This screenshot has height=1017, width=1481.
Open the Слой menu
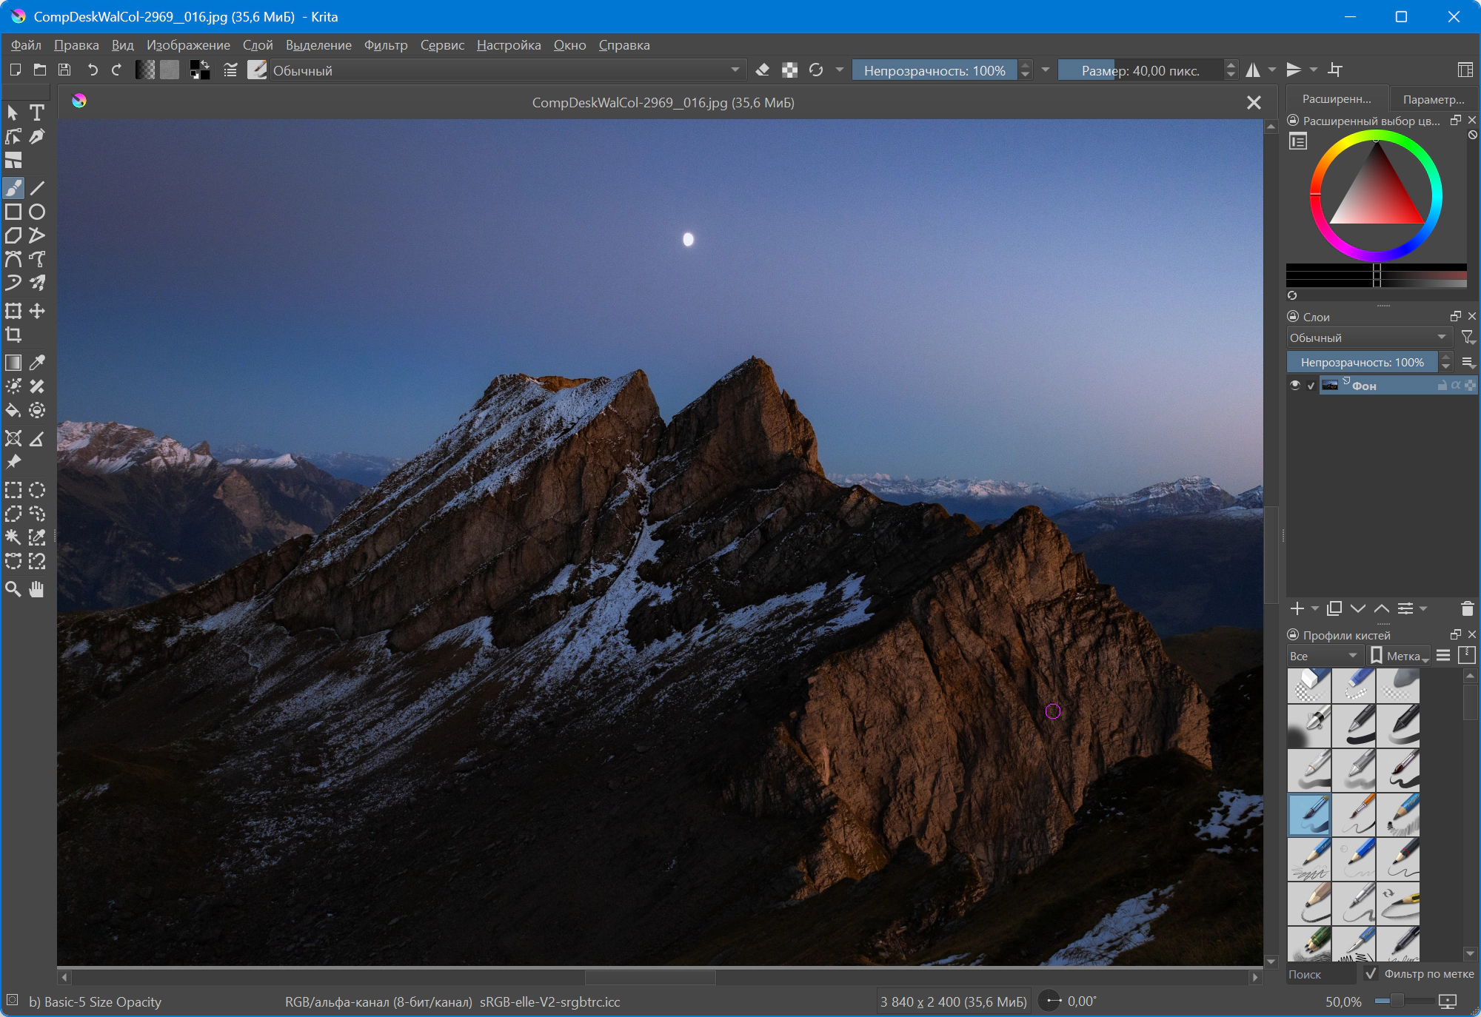[258, 45]
